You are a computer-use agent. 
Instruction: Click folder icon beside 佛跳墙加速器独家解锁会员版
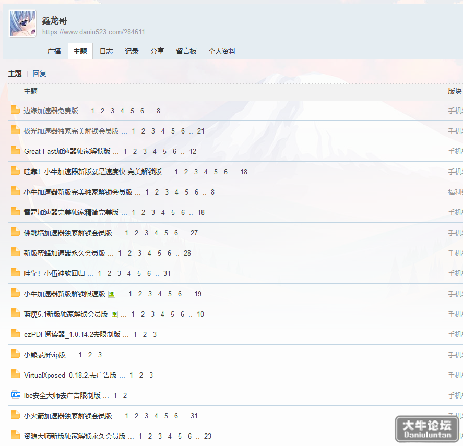(x=15, y=232)
